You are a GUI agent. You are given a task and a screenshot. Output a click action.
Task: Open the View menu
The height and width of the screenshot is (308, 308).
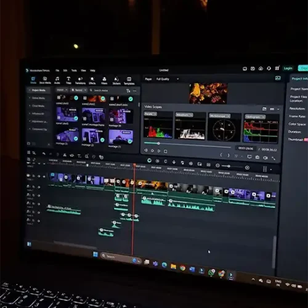(83, 70)
